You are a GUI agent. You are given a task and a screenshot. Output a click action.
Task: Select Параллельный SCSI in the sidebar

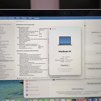(x=5, y=55)
